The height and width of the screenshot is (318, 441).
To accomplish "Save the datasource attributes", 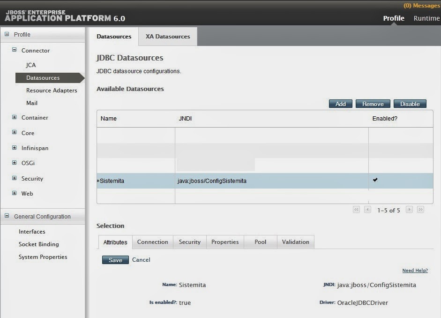I will [x=115, y=260].
